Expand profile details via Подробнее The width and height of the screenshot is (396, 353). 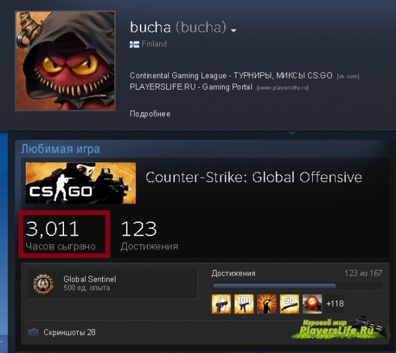coord(150,114)
